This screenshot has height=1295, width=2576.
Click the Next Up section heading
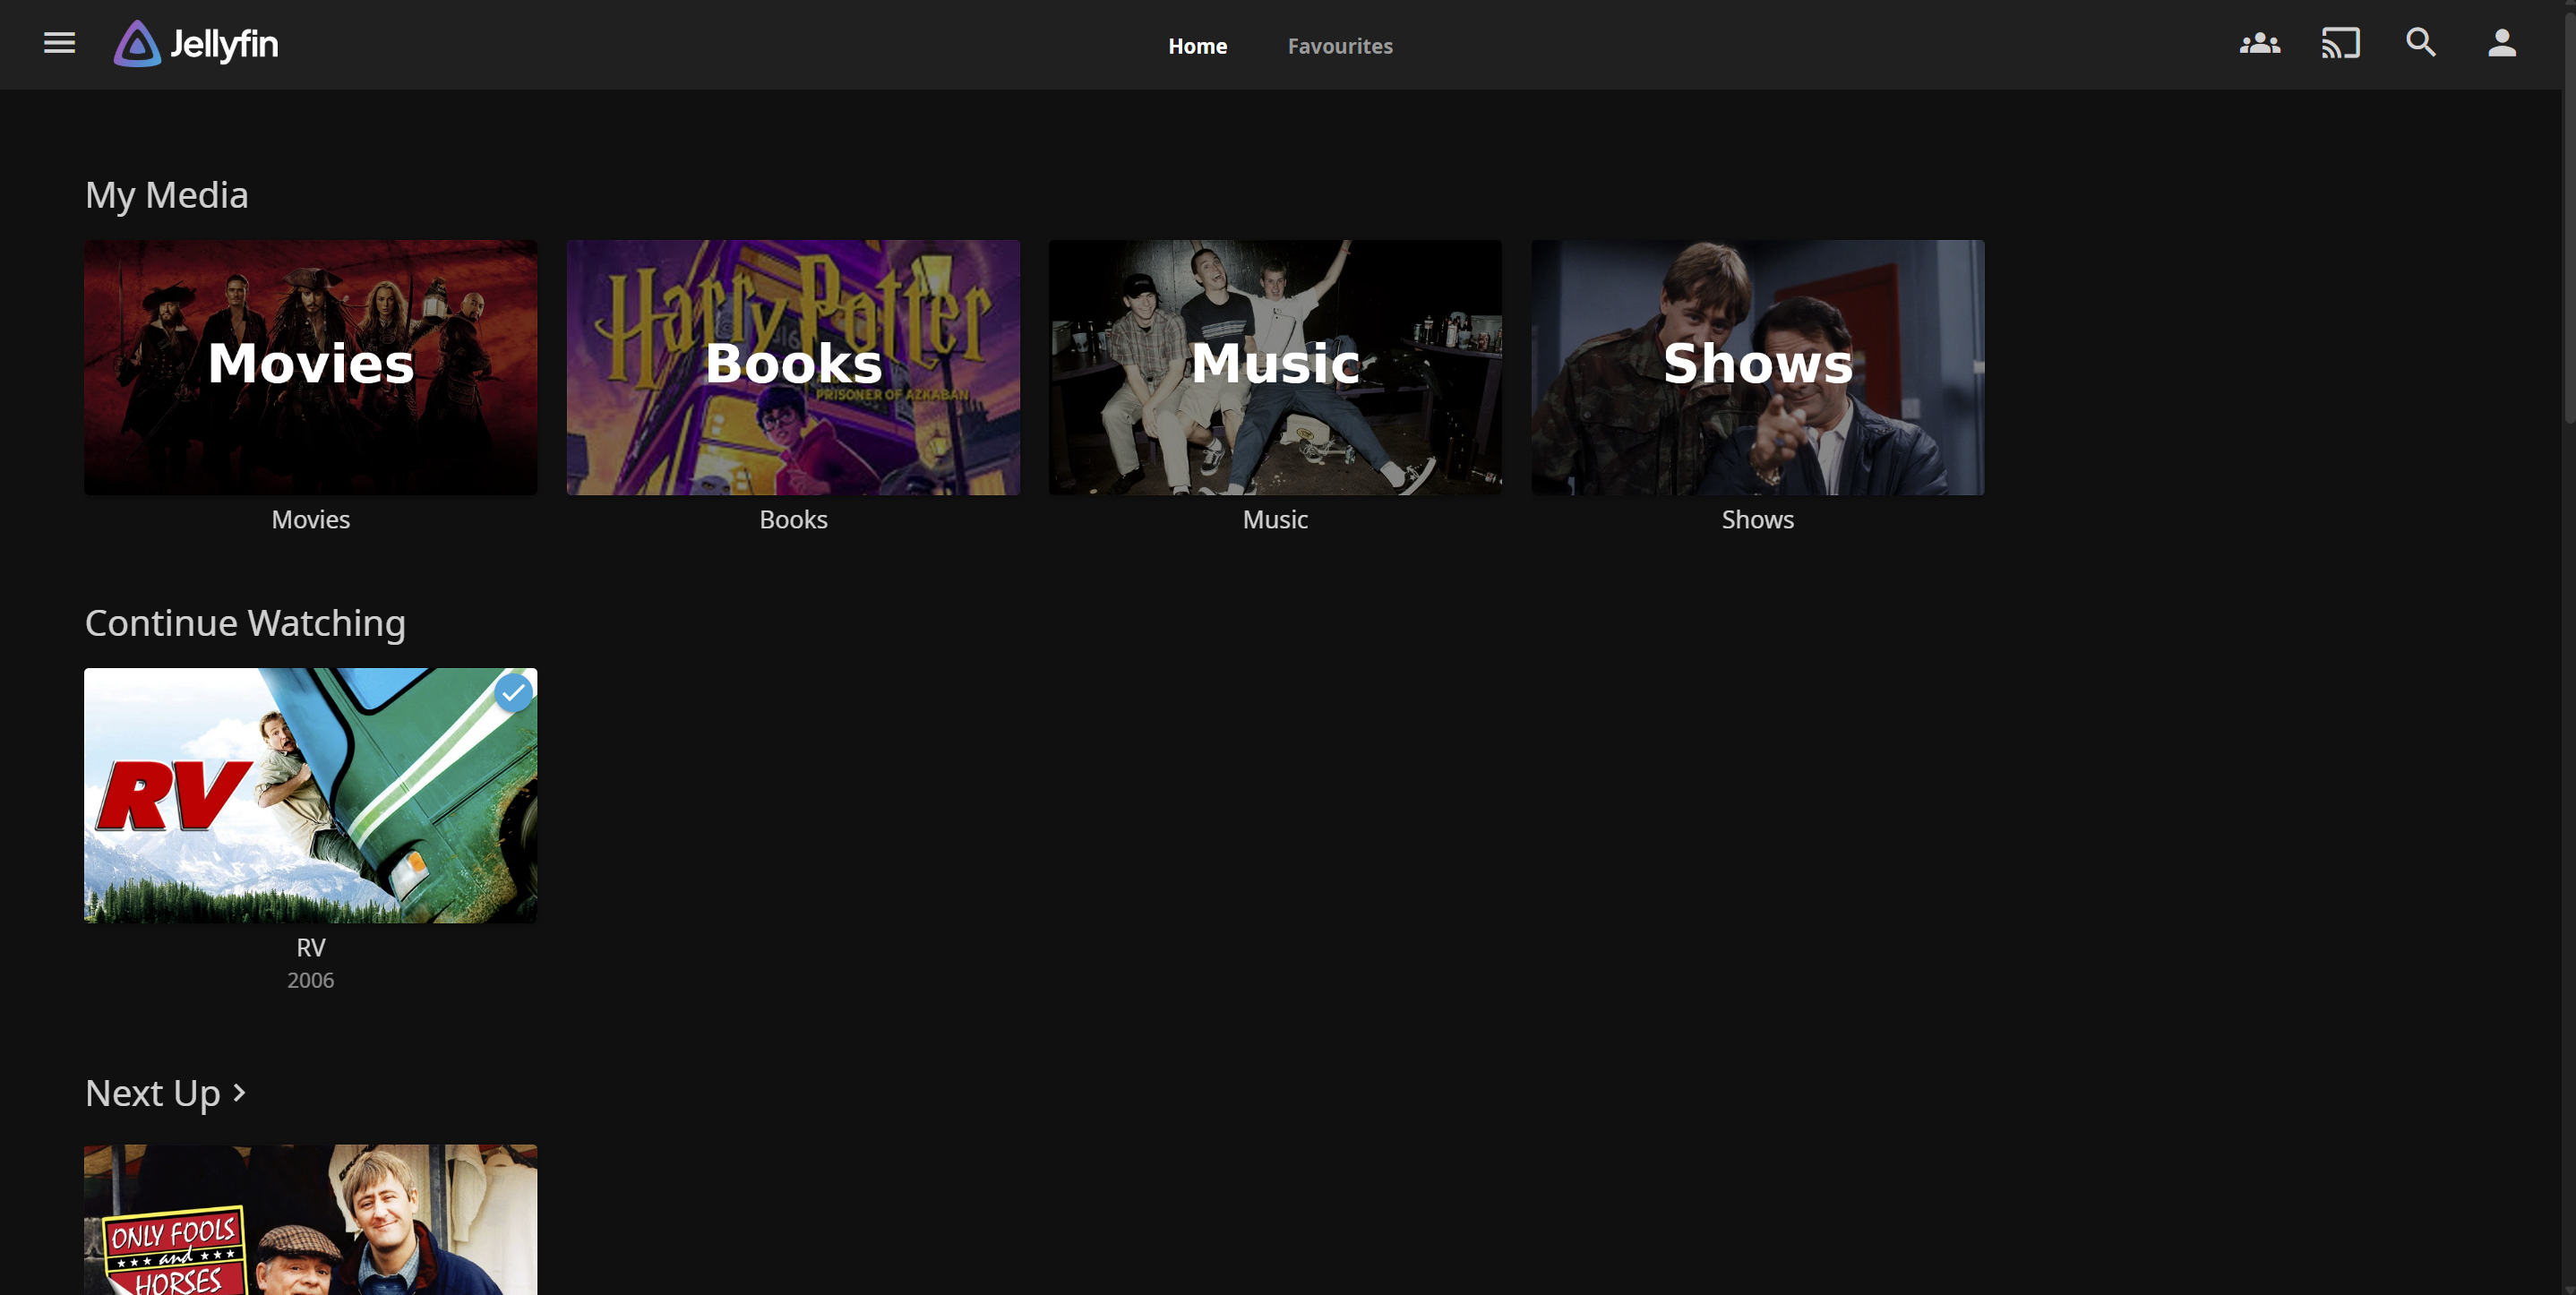(153, 1093)
